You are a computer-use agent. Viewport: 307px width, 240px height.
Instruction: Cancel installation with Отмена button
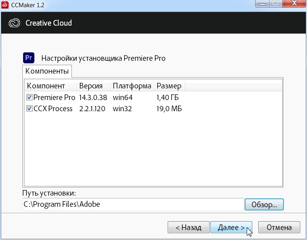coord(279,228)
